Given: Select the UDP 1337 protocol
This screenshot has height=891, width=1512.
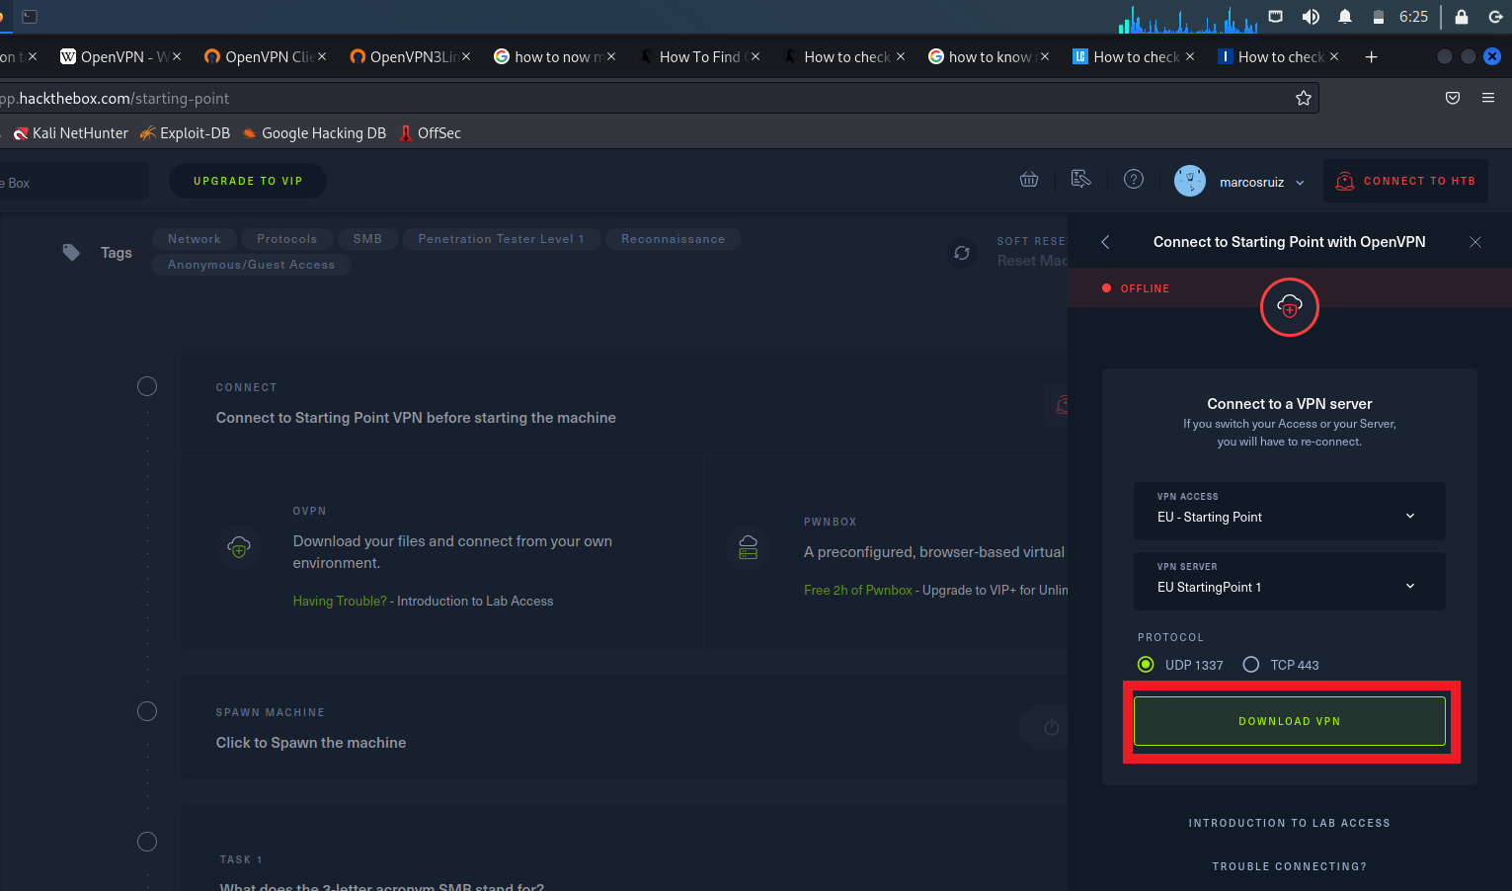Looking at the screenshot, I should coord(1145,664).
